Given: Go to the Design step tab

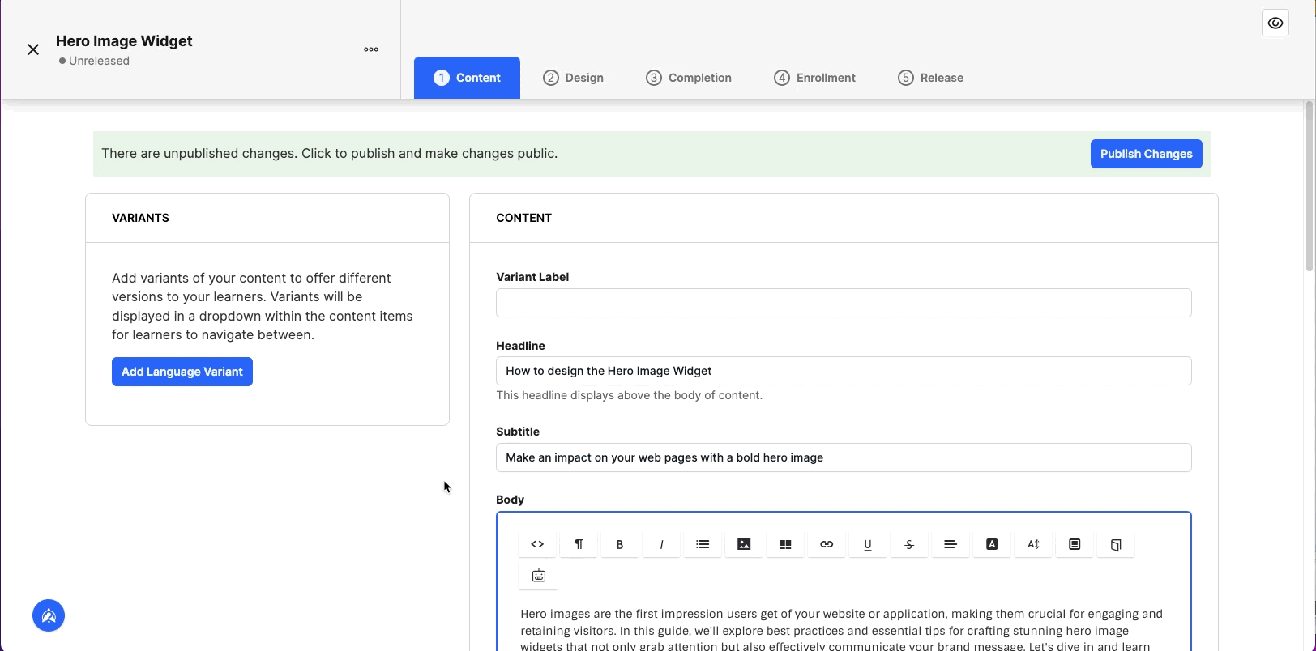Looking at the screenshot, I should click(573, 78).
